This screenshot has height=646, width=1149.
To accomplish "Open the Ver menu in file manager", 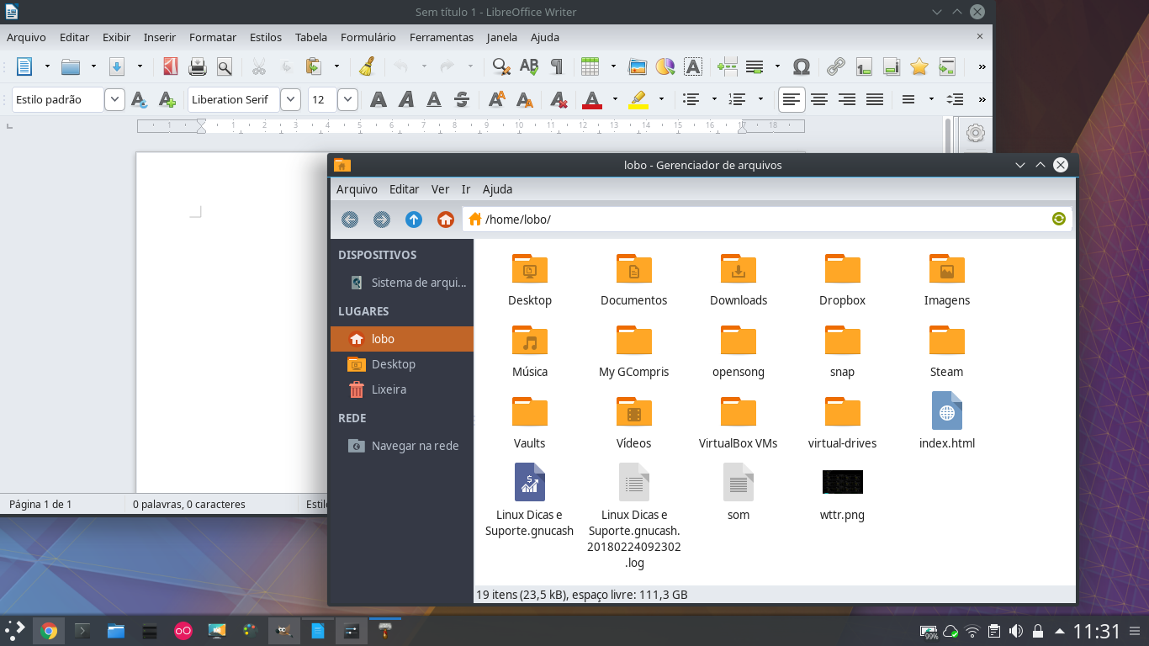I will click(x=440, y=189).
